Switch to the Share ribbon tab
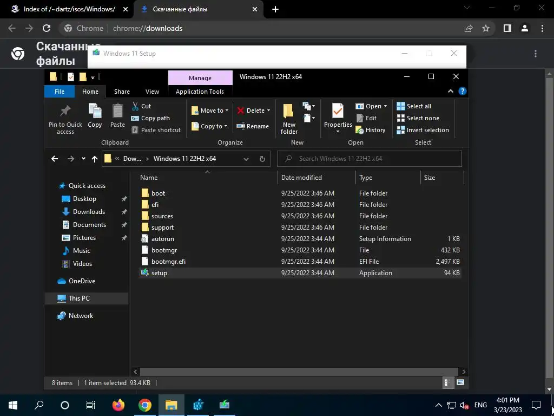This screenshot has height=416, width=554. [x=122, y=92]
